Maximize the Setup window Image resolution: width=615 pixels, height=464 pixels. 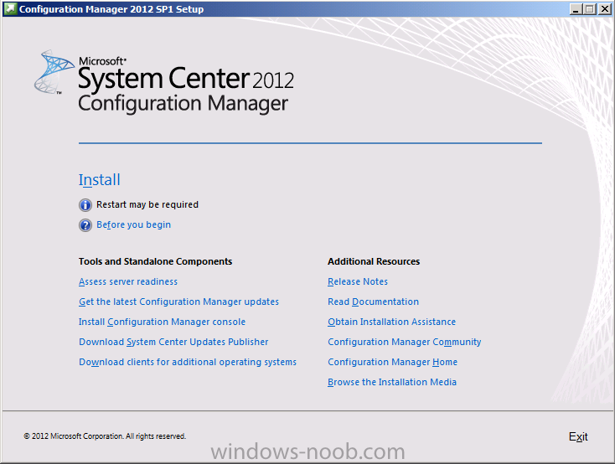click(589, 9)
